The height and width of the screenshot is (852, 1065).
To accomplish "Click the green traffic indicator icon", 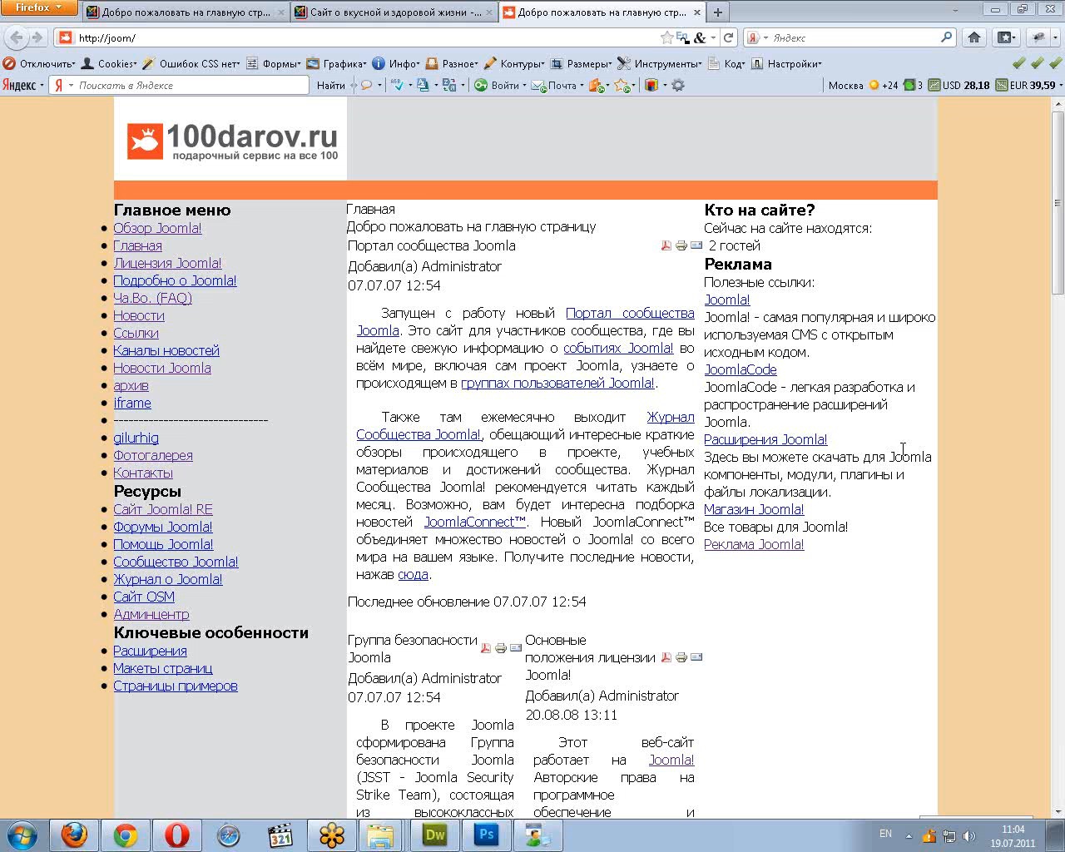I will click(909, 85).
